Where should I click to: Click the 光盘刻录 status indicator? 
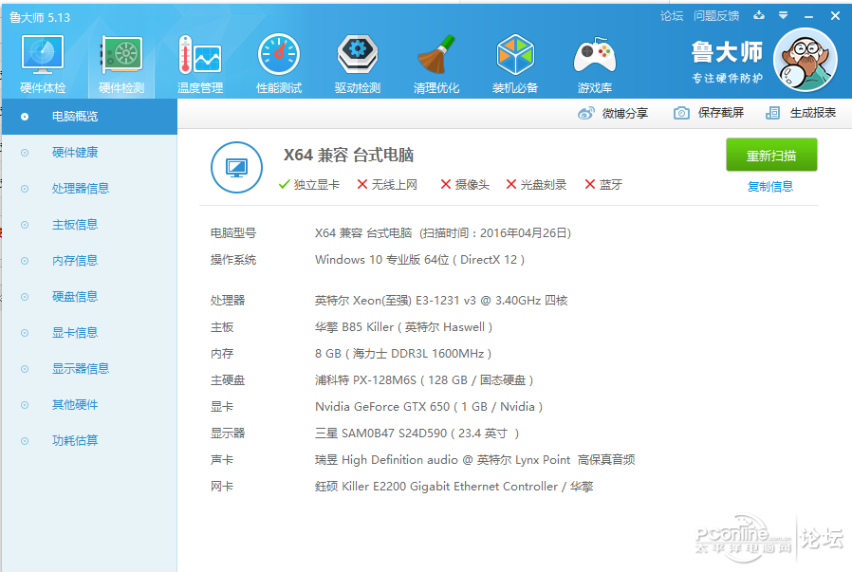[x=536, y=185]
